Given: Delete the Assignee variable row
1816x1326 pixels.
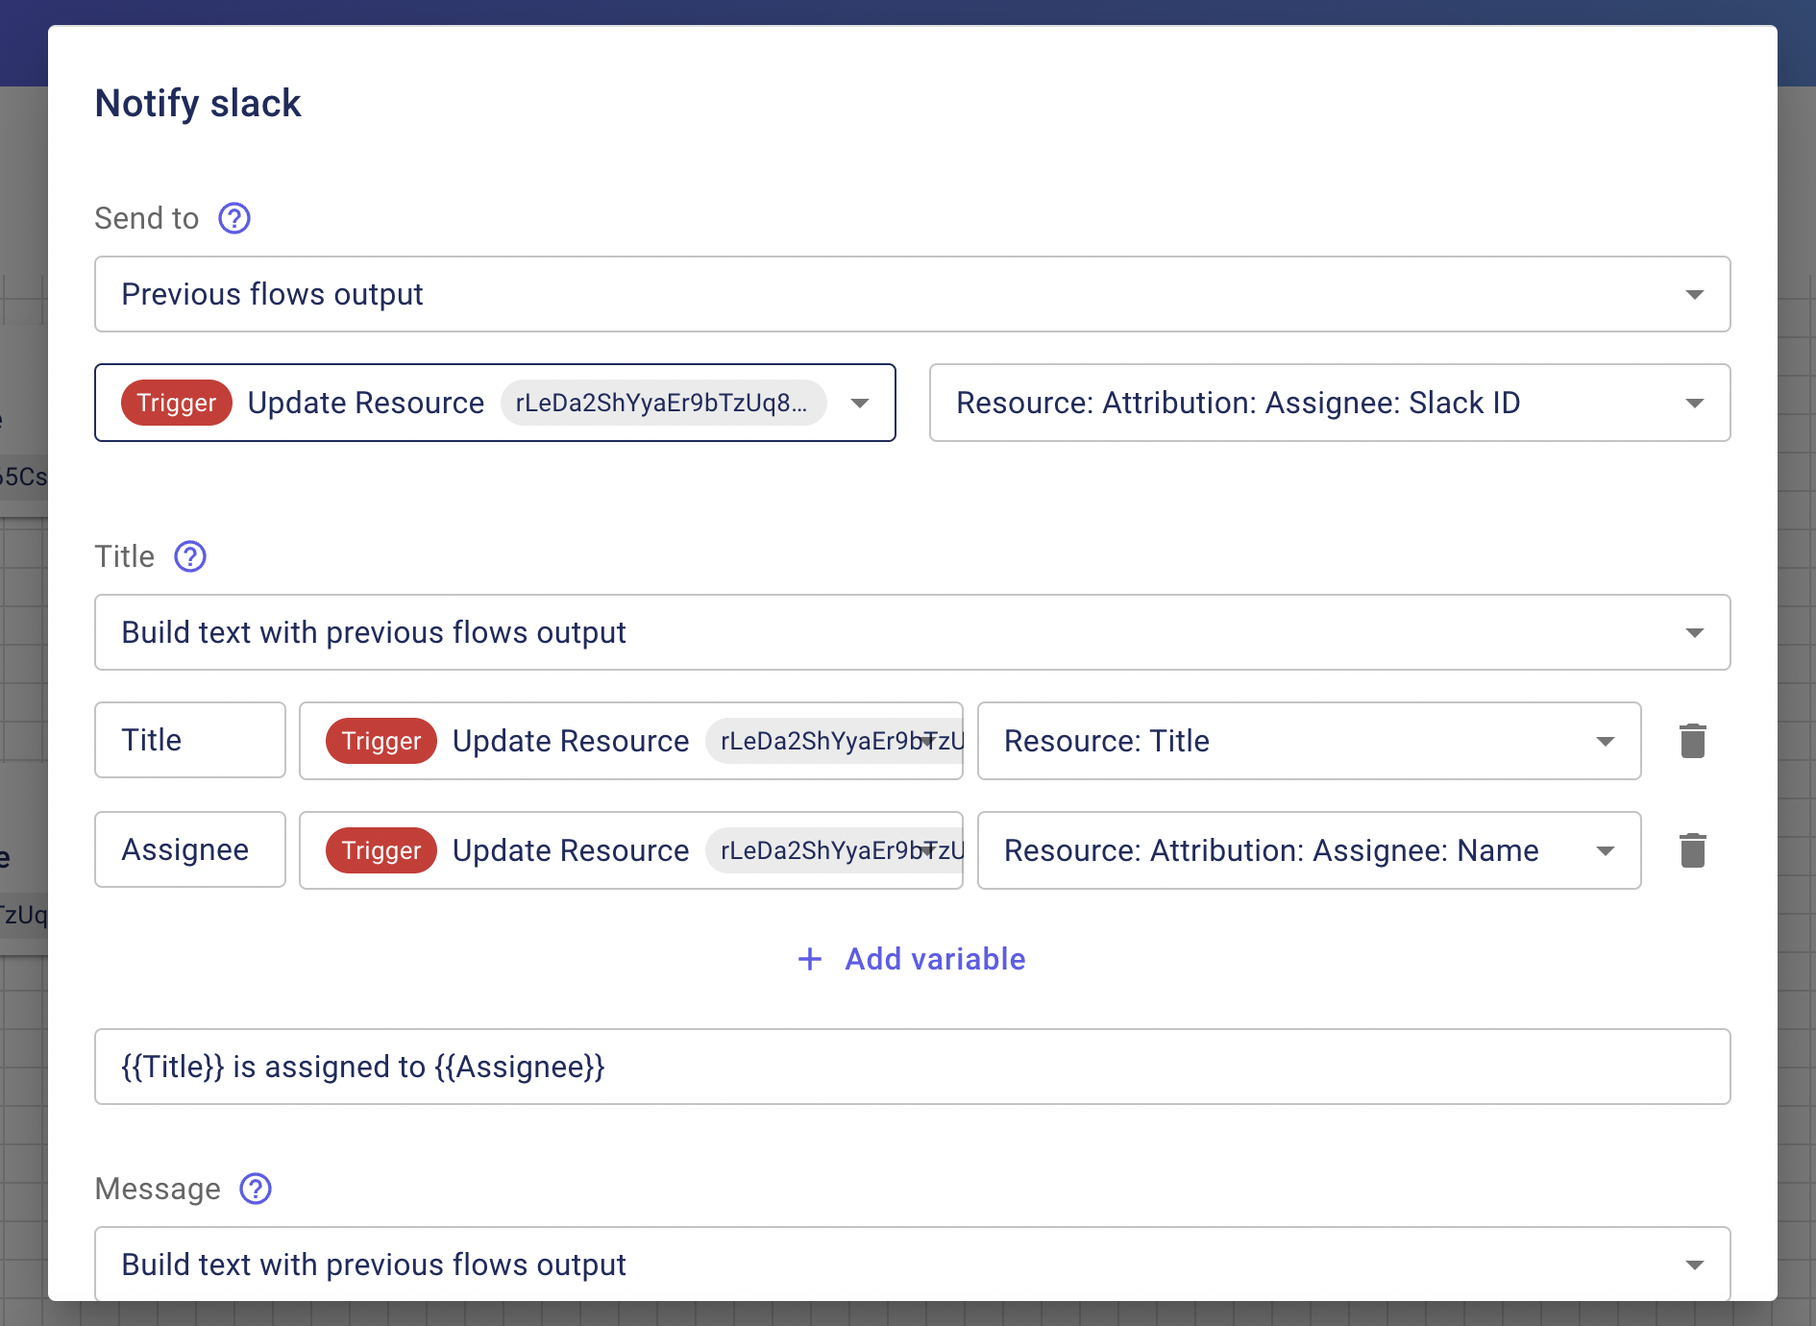Looking at the screenshot, I should click(1692, 850).
